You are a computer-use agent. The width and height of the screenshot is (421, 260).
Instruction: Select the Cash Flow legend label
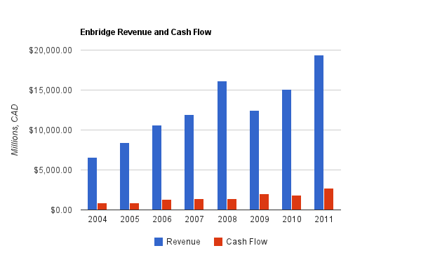pyautogui.click(x=247, y=242)
